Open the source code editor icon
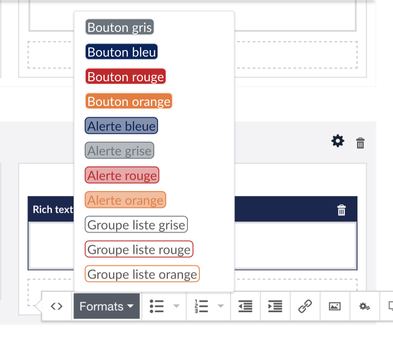The height and width of the screenshot is (359, 393). click(57, 306)
